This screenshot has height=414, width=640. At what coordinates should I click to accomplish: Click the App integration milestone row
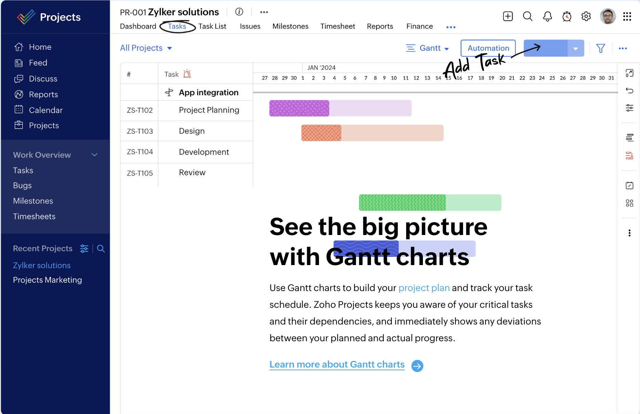(x=187, y=92)
